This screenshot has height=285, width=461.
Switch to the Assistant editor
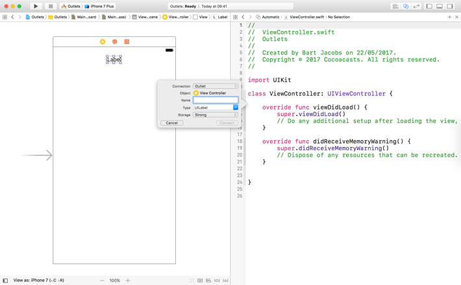(406, 6)
